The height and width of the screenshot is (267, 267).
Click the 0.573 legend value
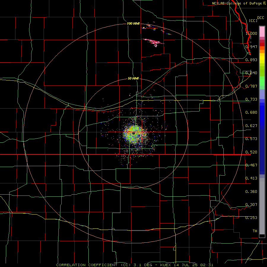(x=251, y=139)
